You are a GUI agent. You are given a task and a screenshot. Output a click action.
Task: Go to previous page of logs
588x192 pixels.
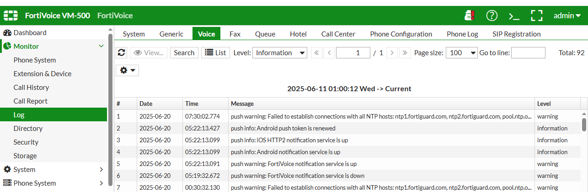coord(329,53)
